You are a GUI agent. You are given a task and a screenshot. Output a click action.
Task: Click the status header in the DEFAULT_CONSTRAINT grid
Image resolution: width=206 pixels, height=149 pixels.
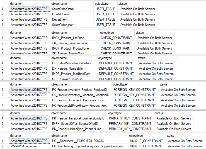point(156,58)
